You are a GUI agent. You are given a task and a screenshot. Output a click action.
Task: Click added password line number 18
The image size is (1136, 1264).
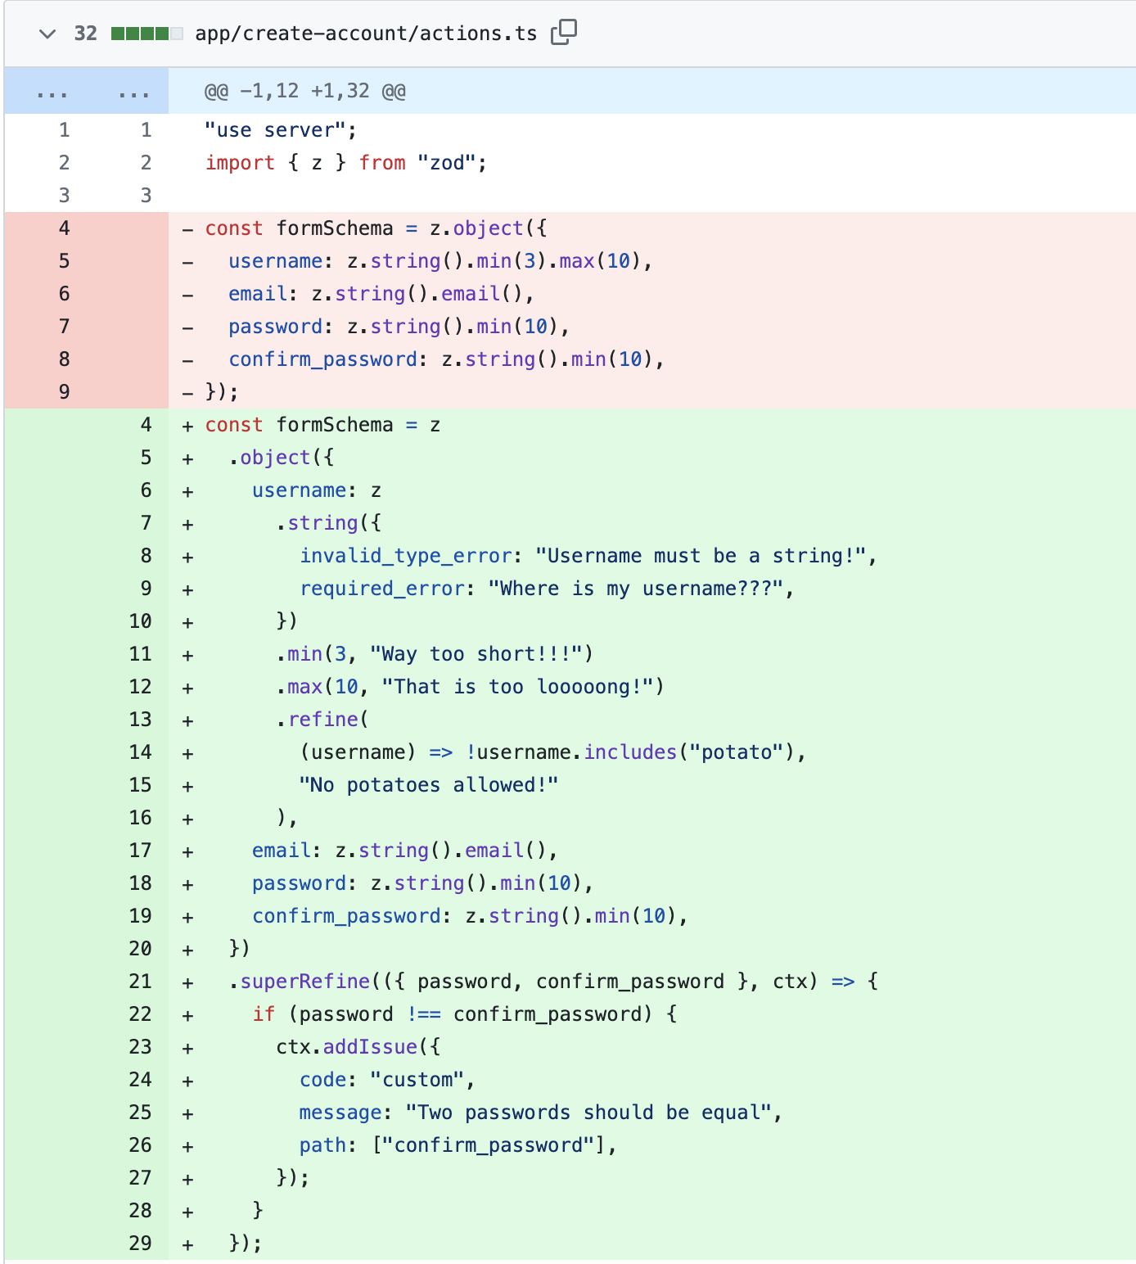(x=140, y=883)
